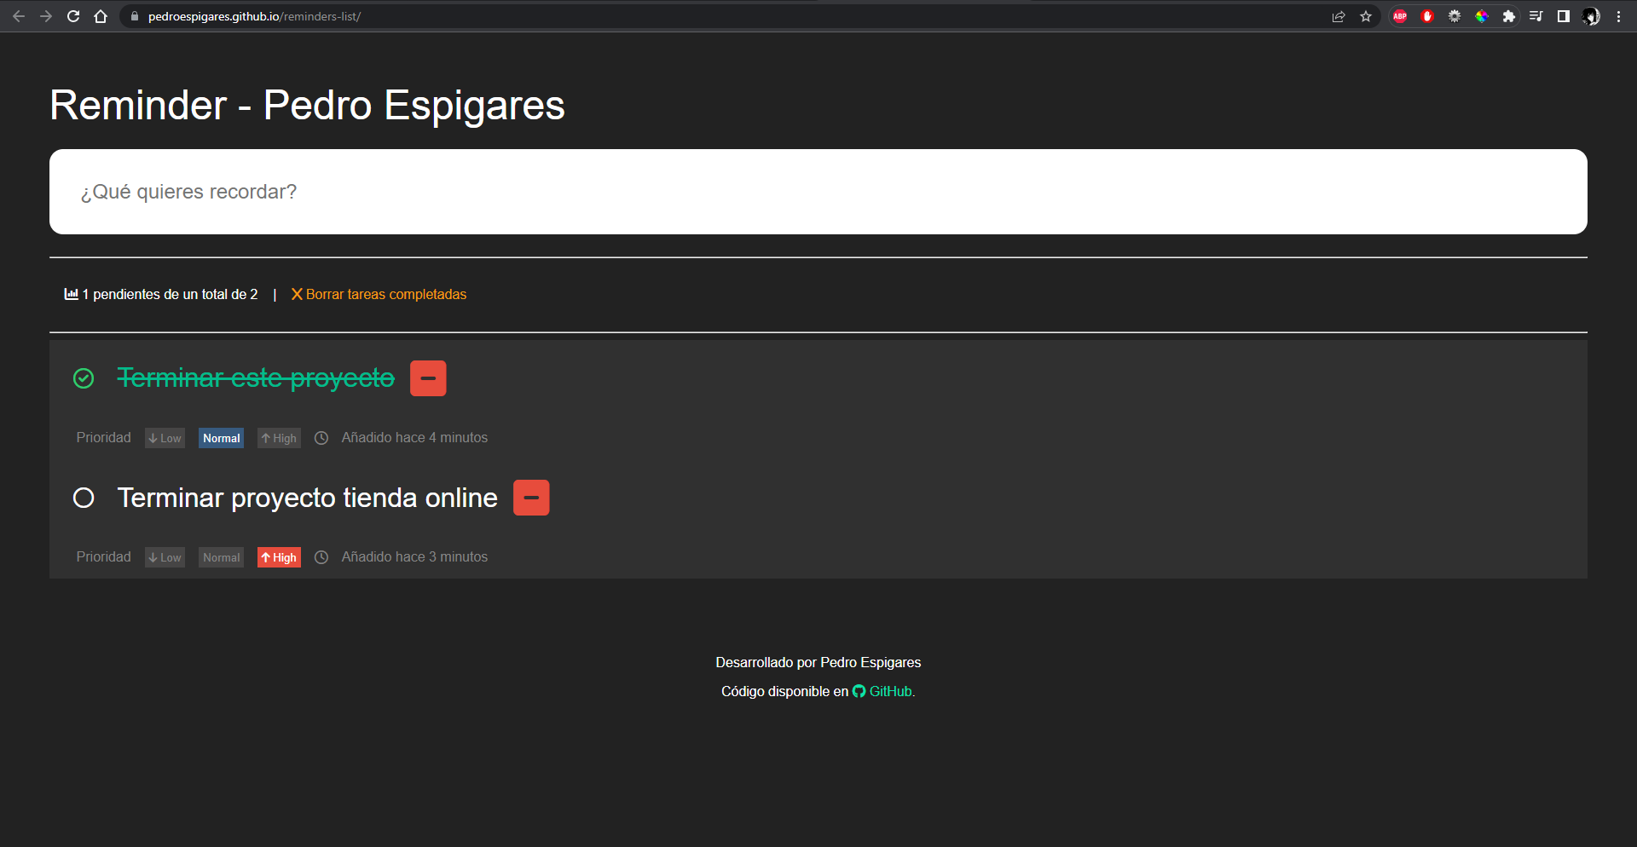Image resolution: width=1637 pixels, height=847 pixels.
Task: Click the "Borrar tareas completadas" action
Action: click(385, 293)
